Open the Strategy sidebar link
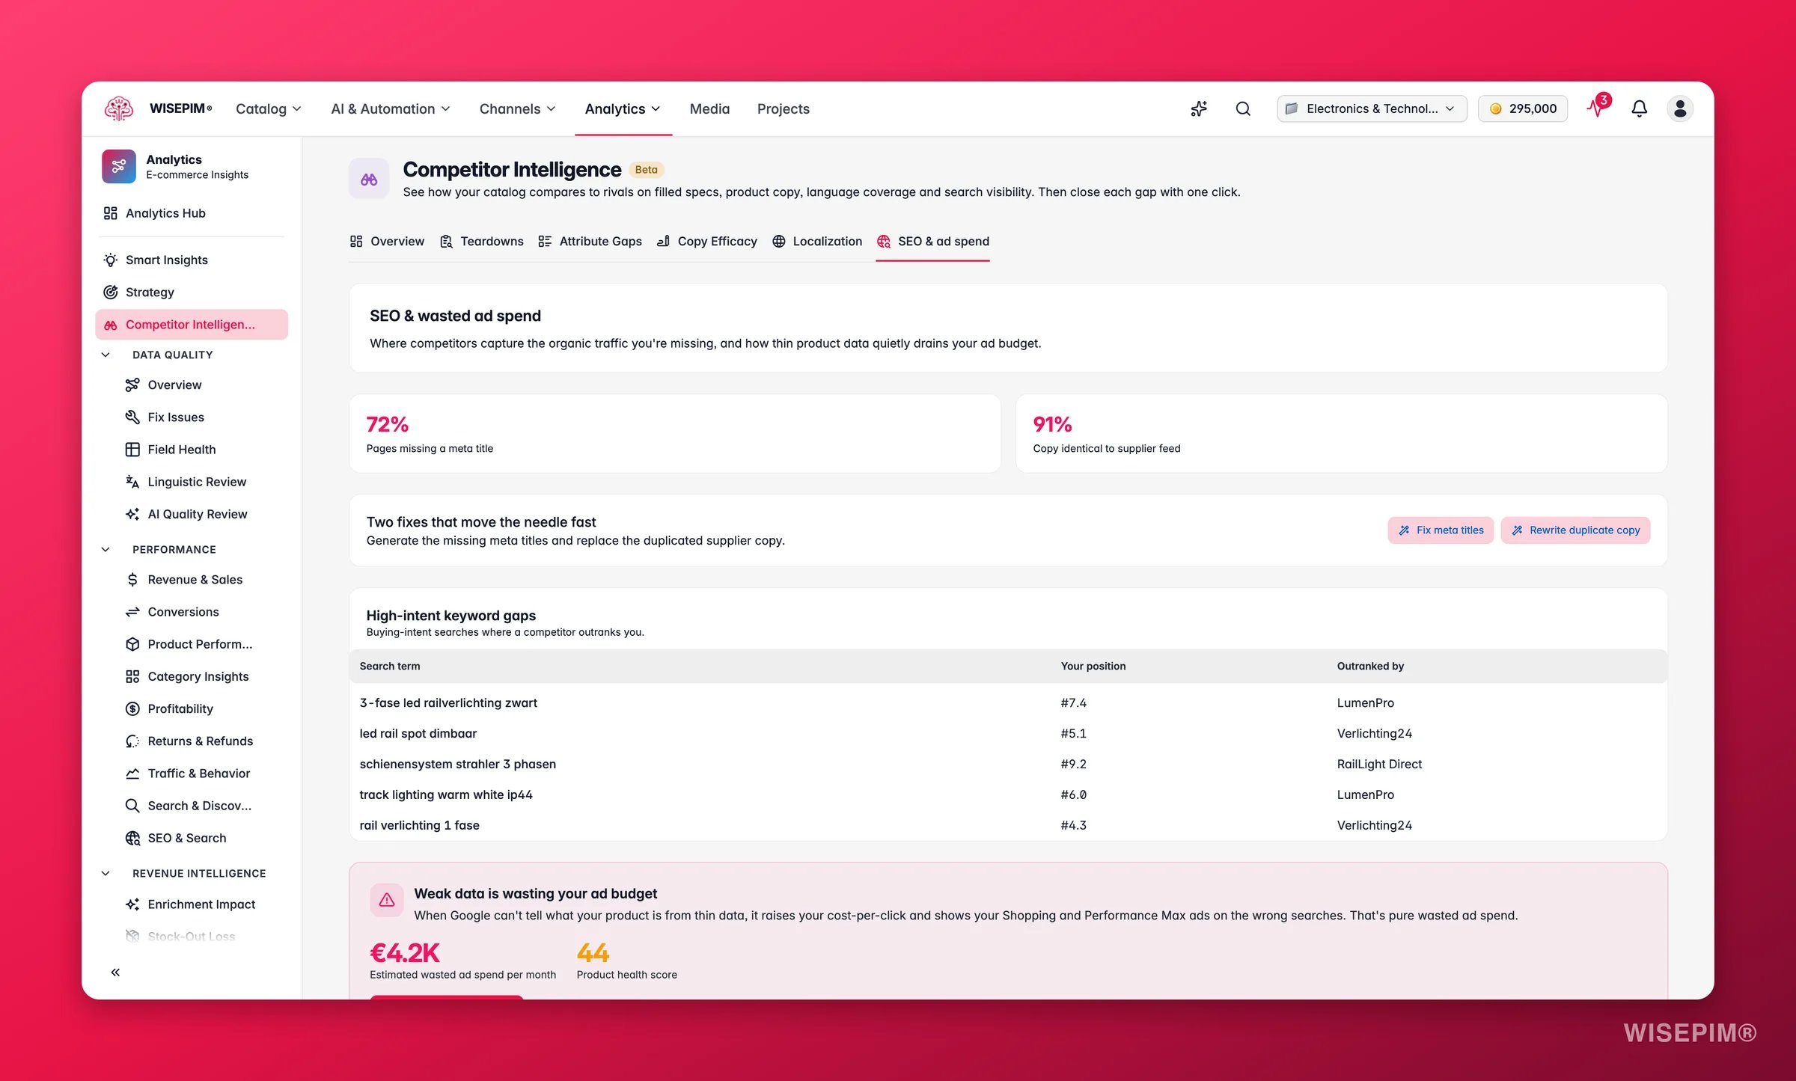This screenshot has width=1796, height=1081. pyautogui.click(x=192, y=292)
